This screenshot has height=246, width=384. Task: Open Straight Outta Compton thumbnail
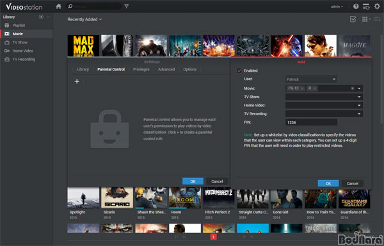point(253,199)
